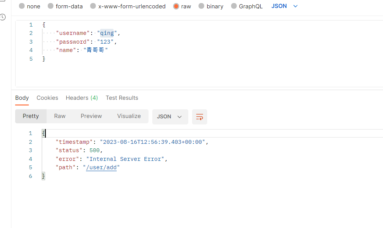The height and width of the screenshot is (228, 383).
Task: Click the "password" key in request body
Action: click(73, 42)
